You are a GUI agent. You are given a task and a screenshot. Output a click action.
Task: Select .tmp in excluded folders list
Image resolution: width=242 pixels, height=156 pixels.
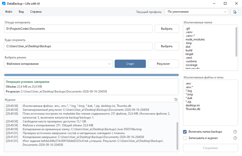[x=188, y=43]
